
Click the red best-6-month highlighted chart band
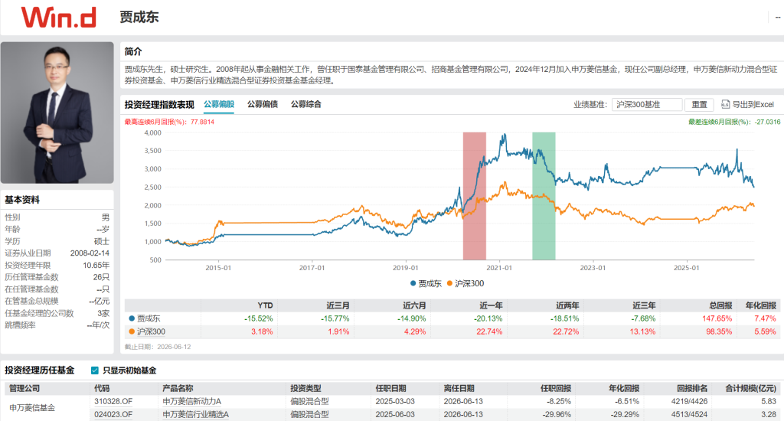[475, 196]
